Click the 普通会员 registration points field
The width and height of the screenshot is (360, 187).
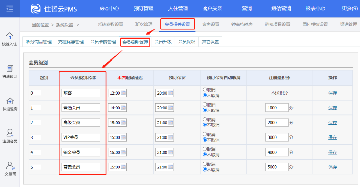point(277,108)
